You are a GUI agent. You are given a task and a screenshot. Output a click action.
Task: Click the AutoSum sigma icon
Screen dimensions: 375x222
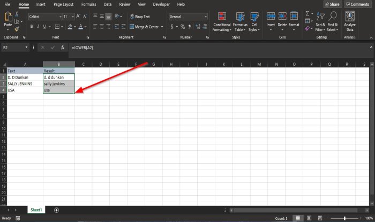point(307,13)
